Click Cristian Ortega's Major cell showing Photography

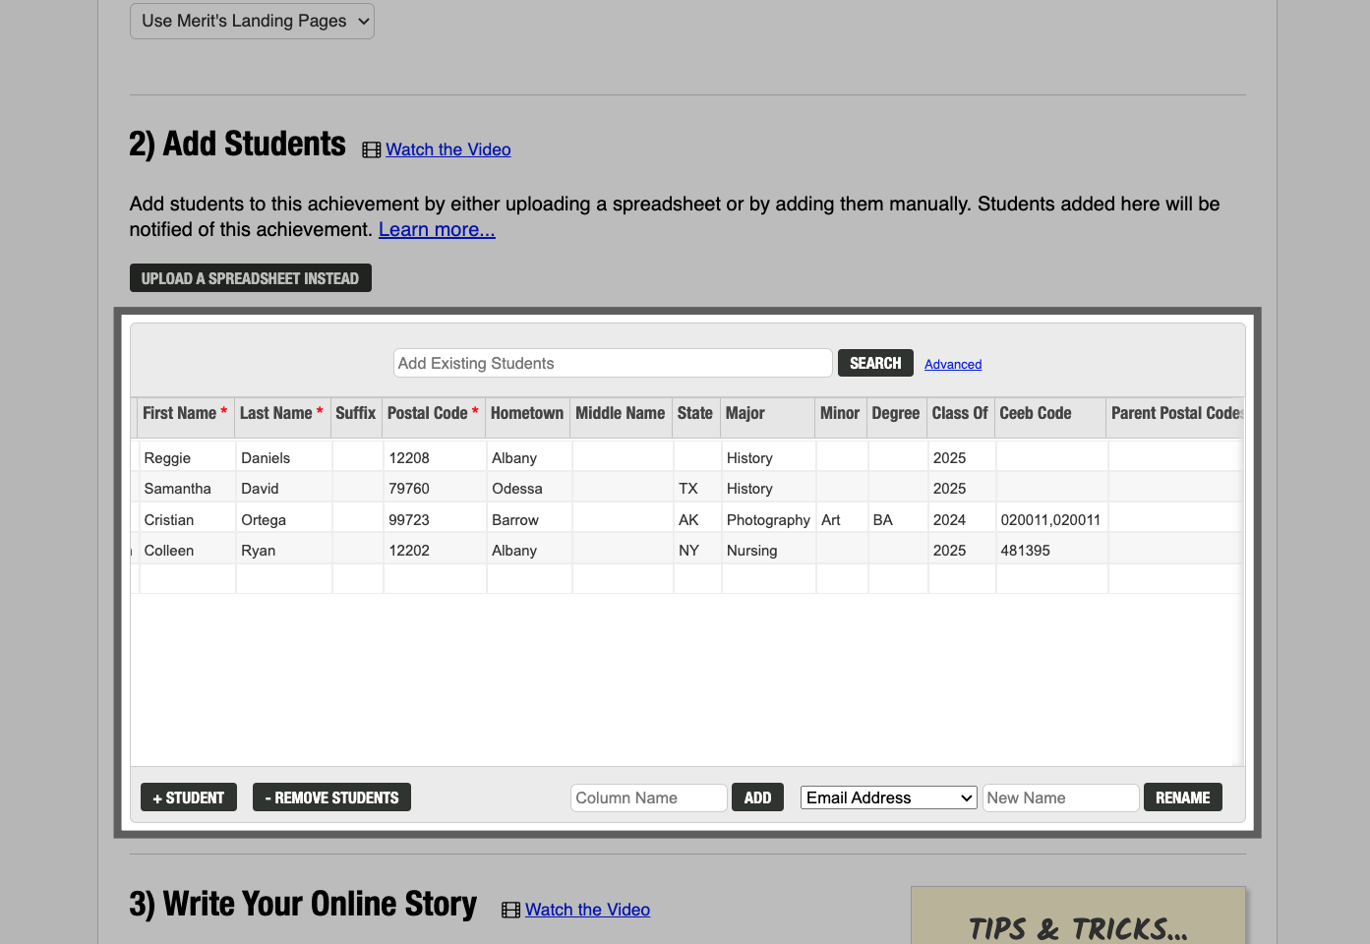(767, 519)
